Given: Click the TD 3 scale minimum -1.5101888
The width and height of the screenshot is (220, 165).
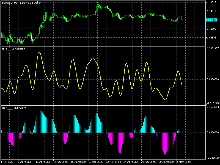Looking at the screenshot, I should 213,103.
